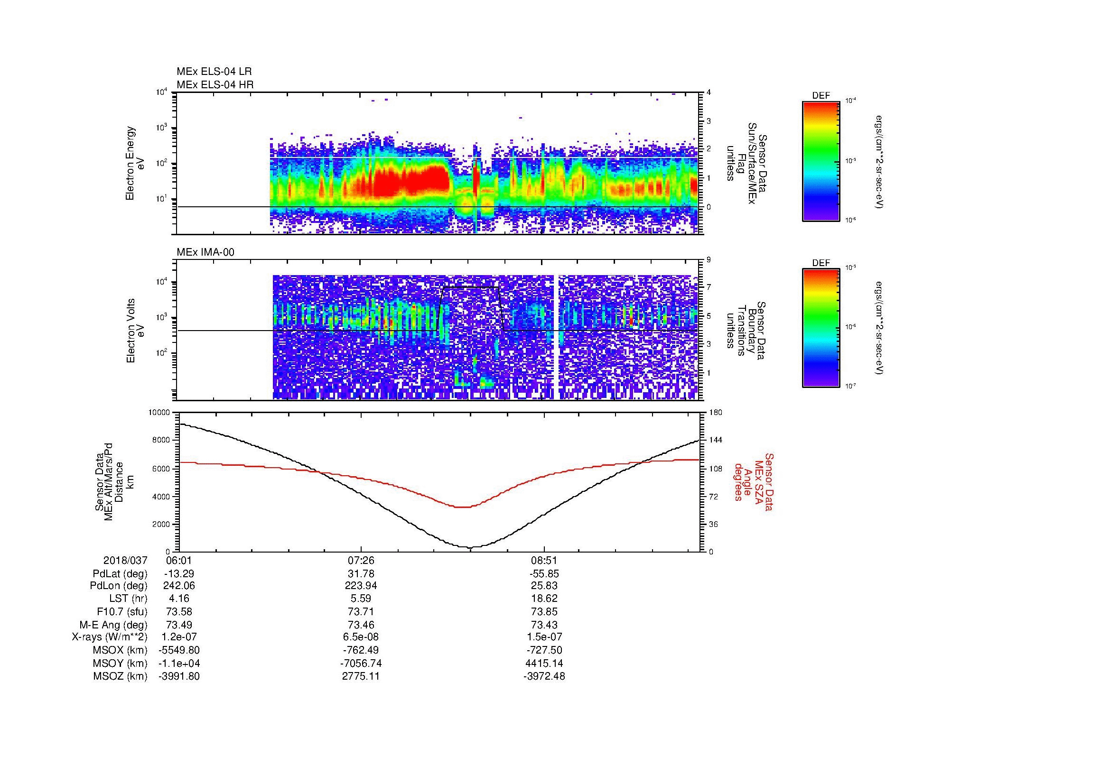
Task: Click the 'Electron Volts eV' axis label
Action: click(x=135, y=331)
